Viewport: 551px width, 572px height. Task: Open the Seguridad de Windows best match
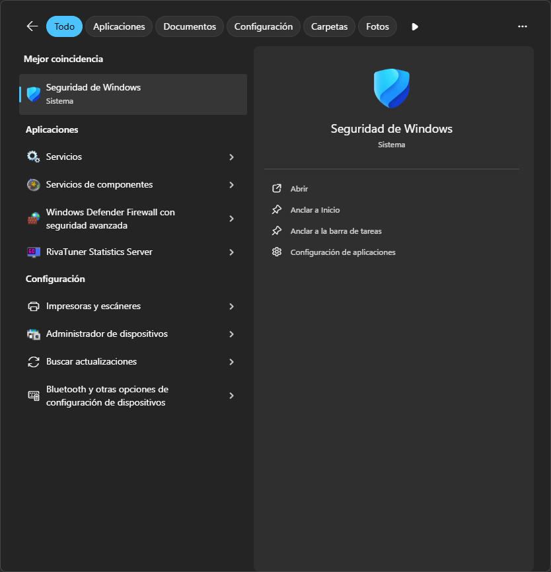click(x=133, y=94)
